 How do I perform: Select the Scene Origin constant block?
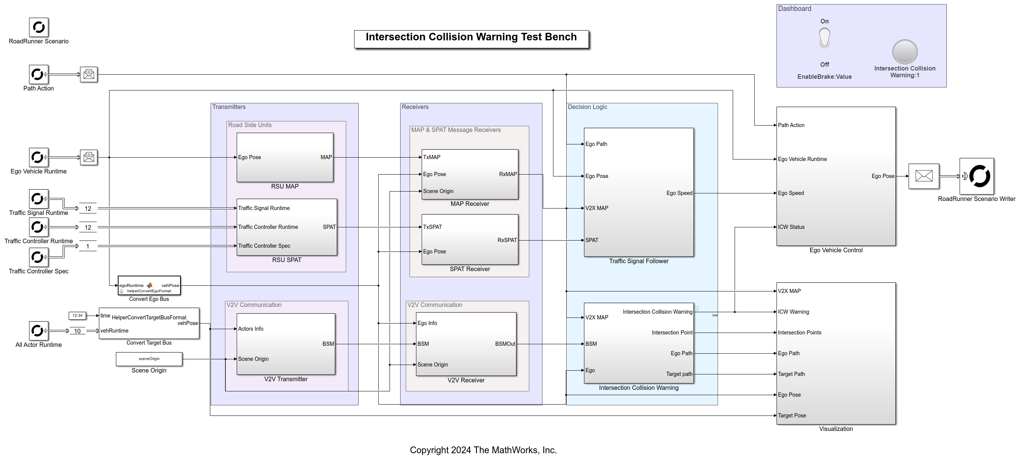click(148, 359)
